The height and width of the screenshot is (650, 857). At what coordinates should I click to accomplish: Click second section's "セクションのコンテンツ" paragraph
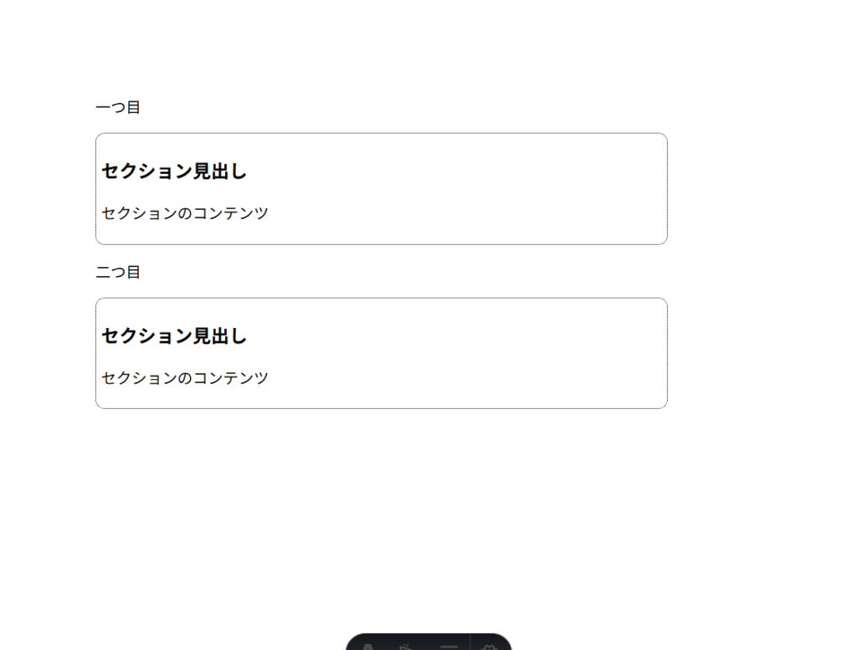pos(185,378)
